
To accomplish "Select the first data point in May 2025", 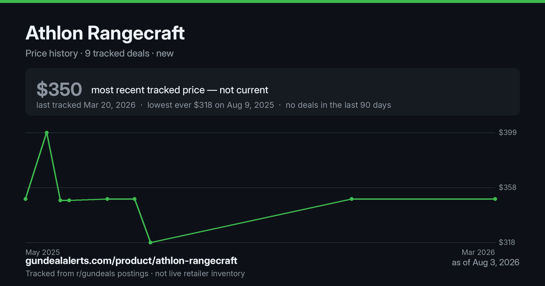I will click(25, 199).
